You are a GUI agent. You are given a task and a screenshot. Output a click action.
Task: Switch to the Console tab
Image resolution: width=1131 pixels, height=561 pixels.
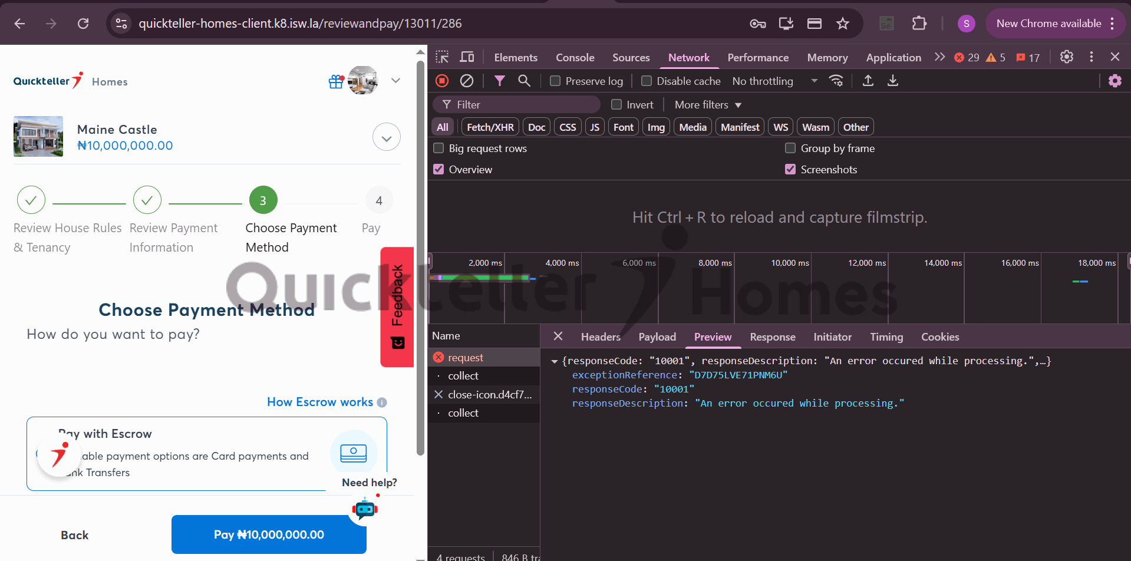pos(575,57)
